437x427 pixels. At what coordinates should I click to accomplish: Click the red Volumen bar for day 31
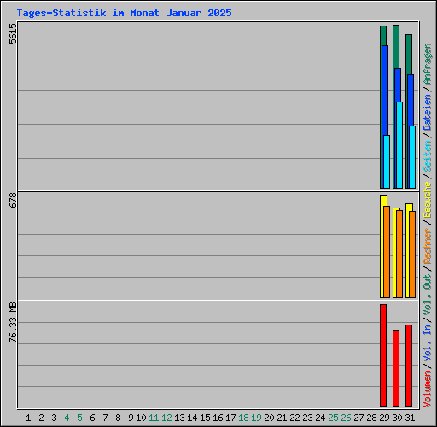tap(409, 366)
